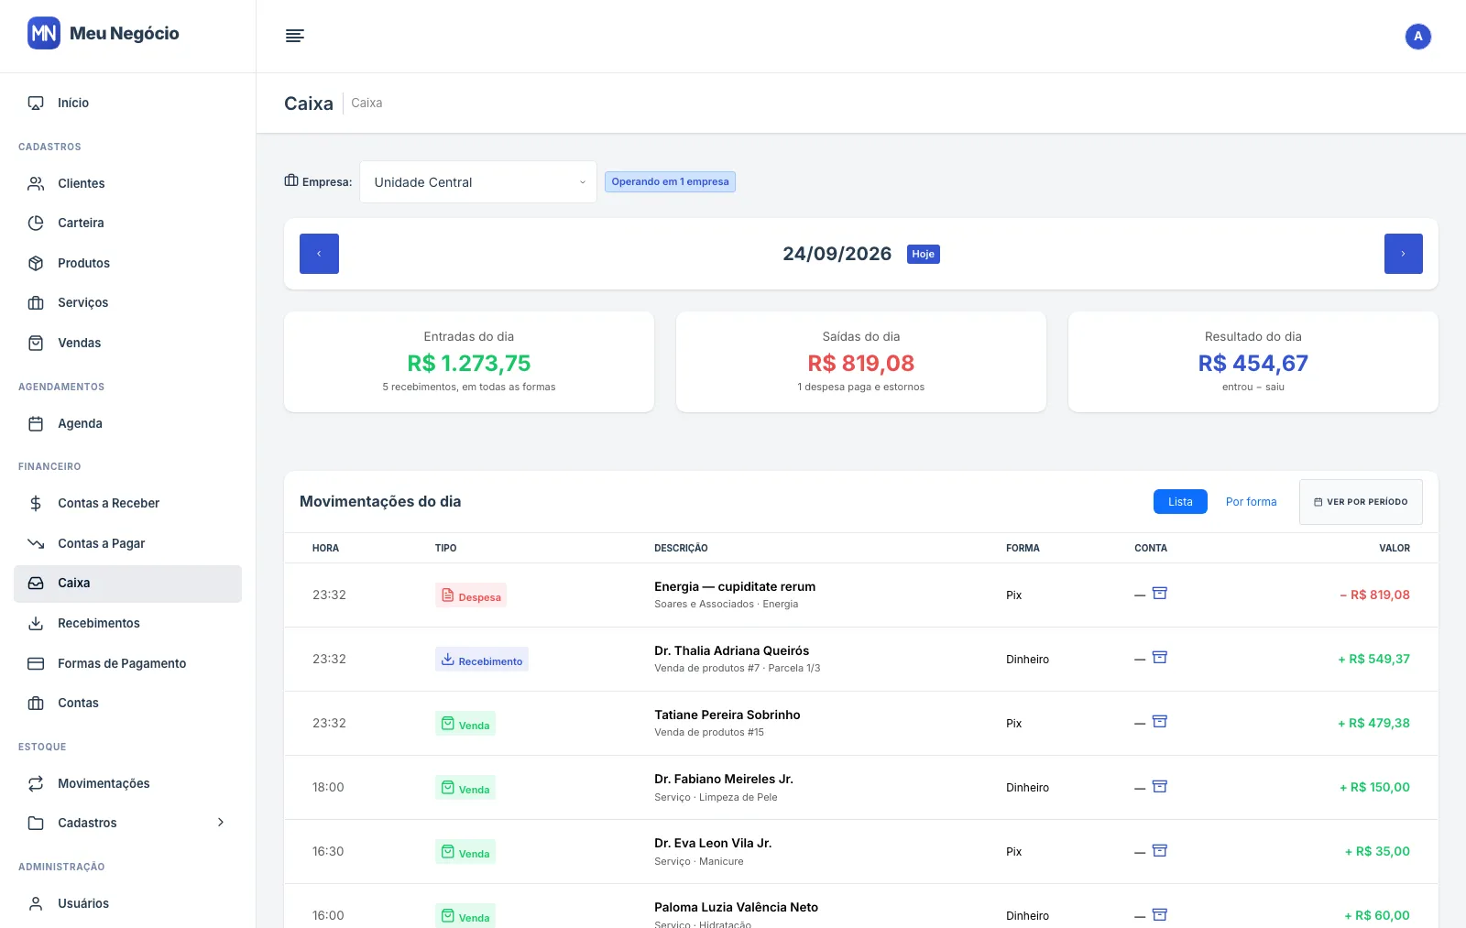
Task: Open the user avatar 'A' menu
Action: click(1417, 37)
